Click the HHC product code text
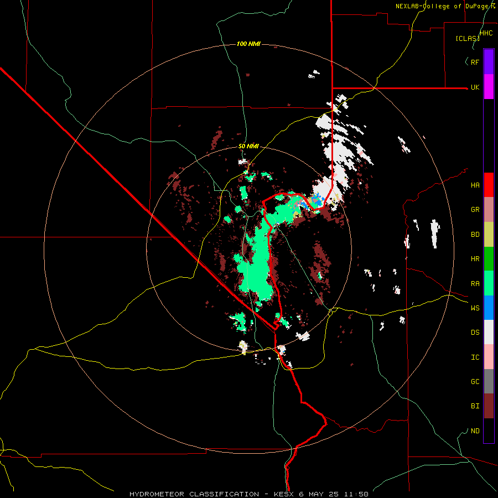 [x=486, y=33]
